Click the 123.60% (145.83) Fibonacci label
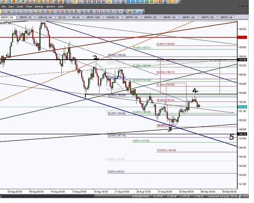This screenshot has height=203, width=254. pos(166,150)
